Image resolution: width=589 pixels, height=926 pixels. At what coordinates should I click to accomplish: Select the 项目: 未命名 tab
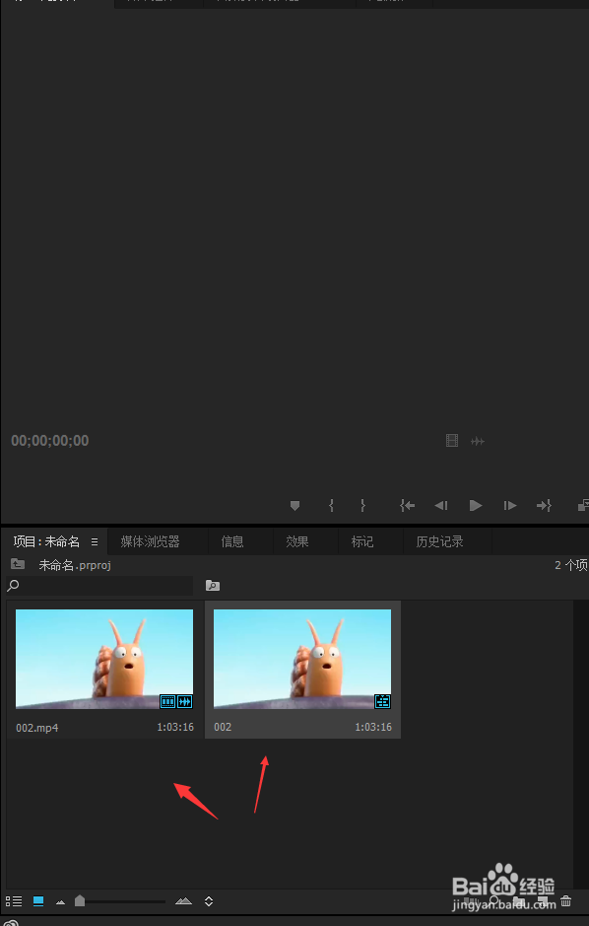pyautogui.click(x=46, y=541)
